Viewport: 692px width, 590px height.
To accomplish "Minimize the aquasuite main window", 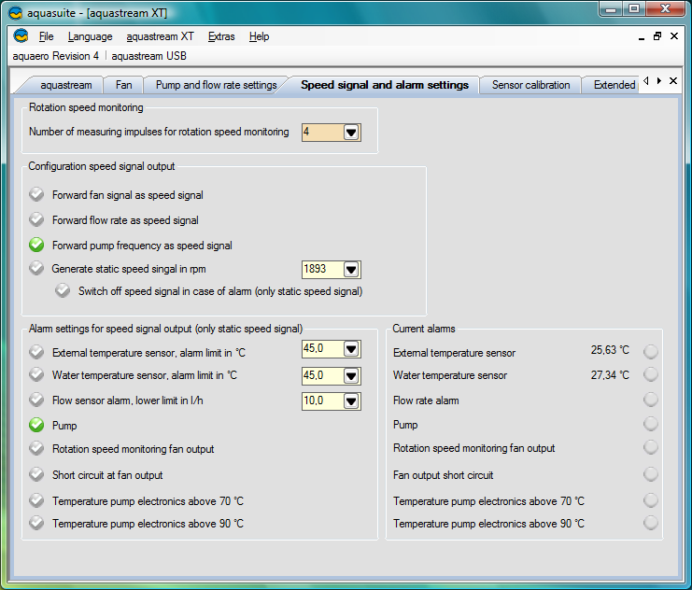I will 611,8.
